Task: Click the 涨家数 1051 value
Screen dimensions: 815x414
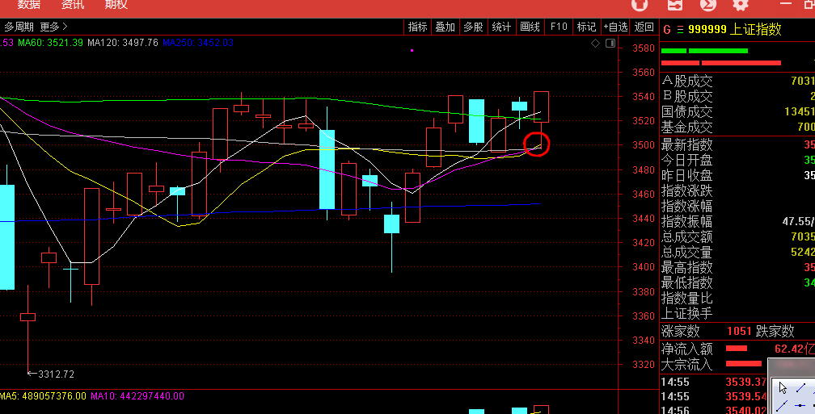Action: tap(739, 332)
